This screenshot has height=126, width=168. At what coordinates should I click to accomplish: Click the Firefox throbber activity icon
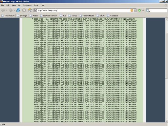(166, 5)
